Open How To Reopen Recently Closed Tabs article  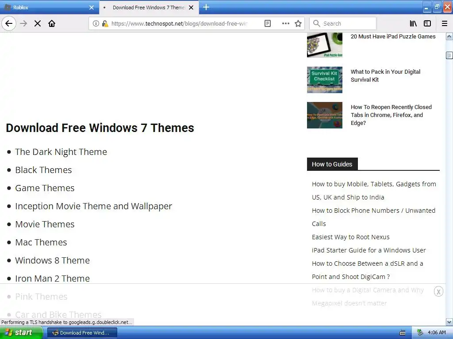point(391,115)
